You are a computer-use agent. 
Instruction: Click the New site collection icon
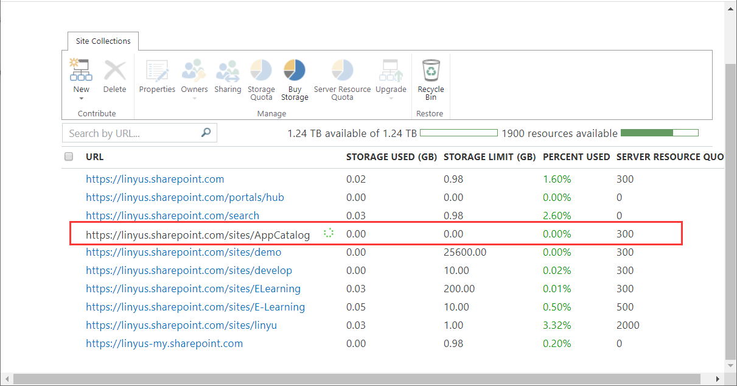(x=81, y=70)
